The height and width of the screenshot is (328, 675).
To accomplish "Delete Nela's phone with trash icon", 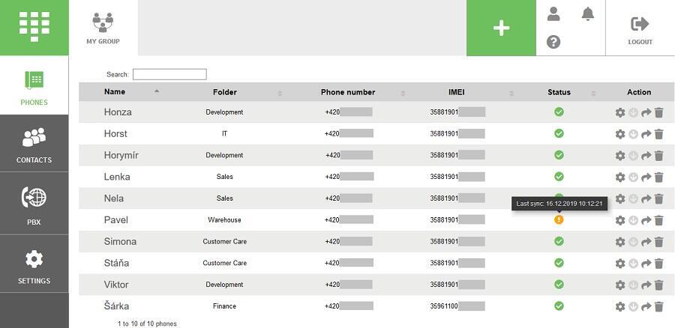I will pos(658,198).
